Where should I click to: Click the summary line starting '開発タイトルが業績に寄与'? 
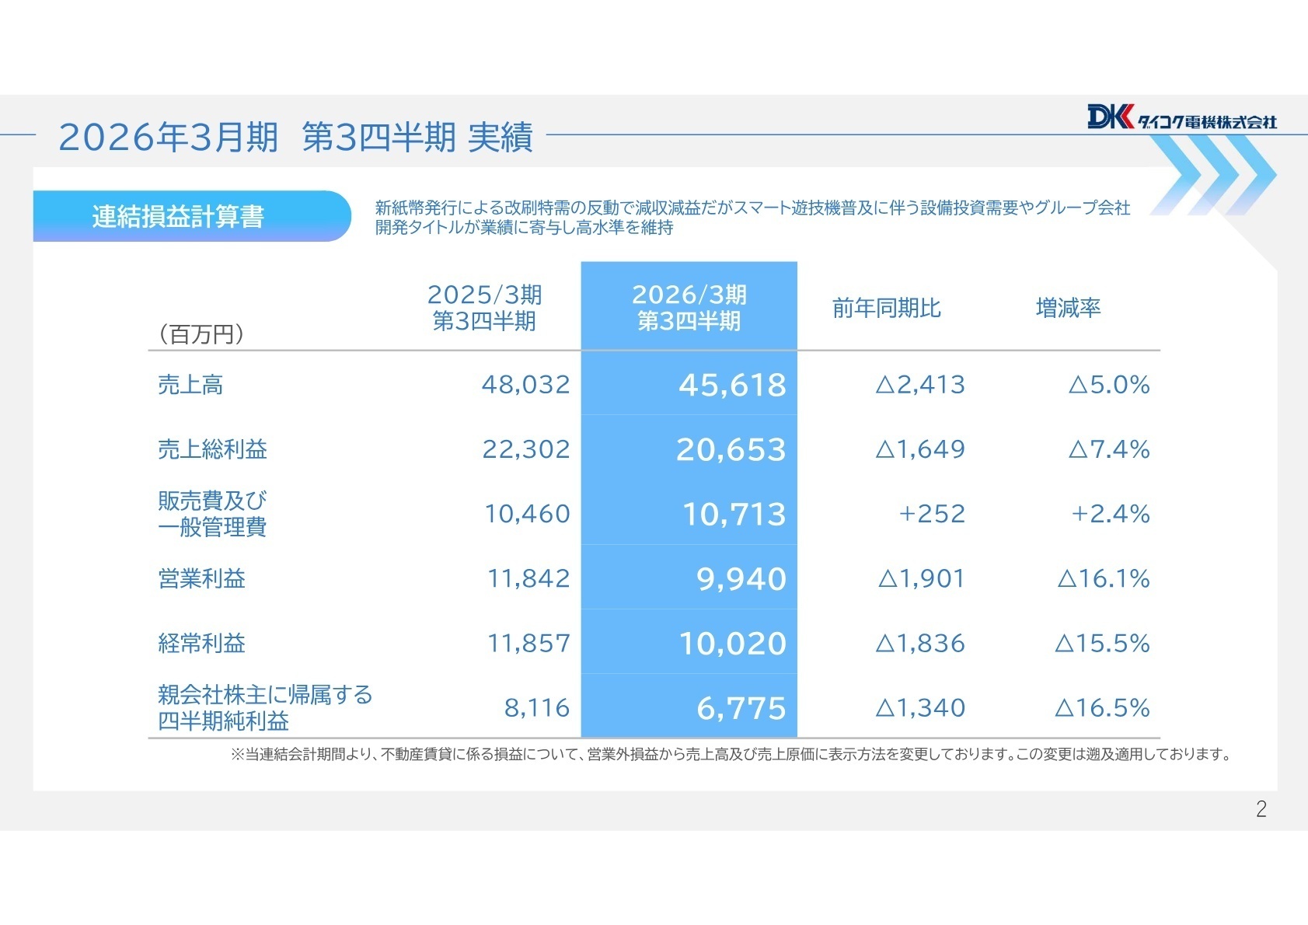coord(524,228)
